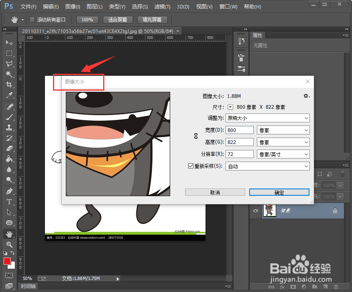This screenshot has width=352, height=292.
Task: Select the Hand tool in toolbox
Action: pyautogui.click(x=9, y=234)
